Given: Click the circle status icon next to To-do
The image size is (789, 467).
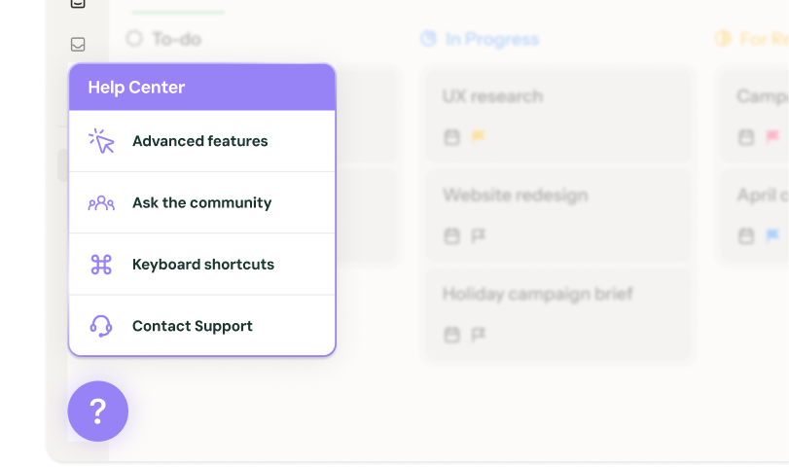Looking at the screenshot, I should [134, 39].
